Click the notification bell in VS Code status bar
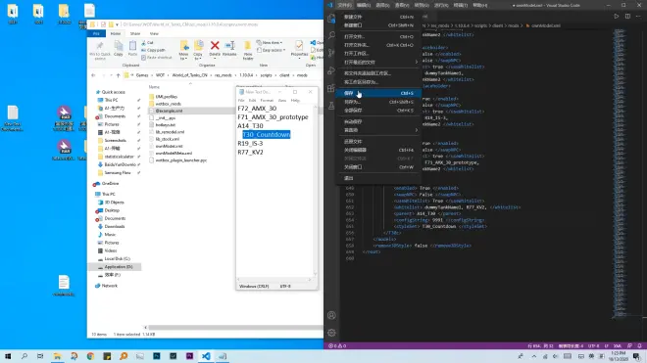Screen dimensions: 647x363 [x=639, y=346]
